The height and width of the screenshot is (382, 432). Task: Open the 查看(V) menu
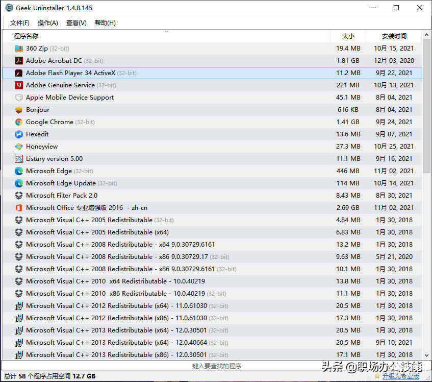(77, 23)
